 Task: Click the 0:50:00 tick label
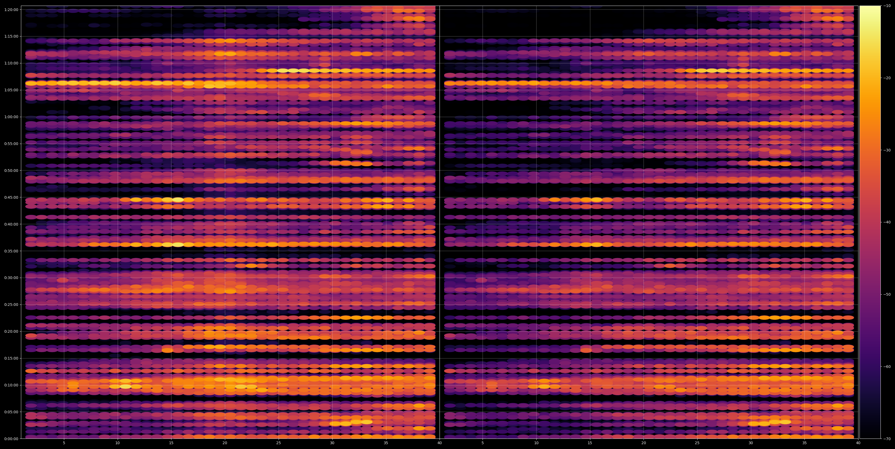coord(11,171)
